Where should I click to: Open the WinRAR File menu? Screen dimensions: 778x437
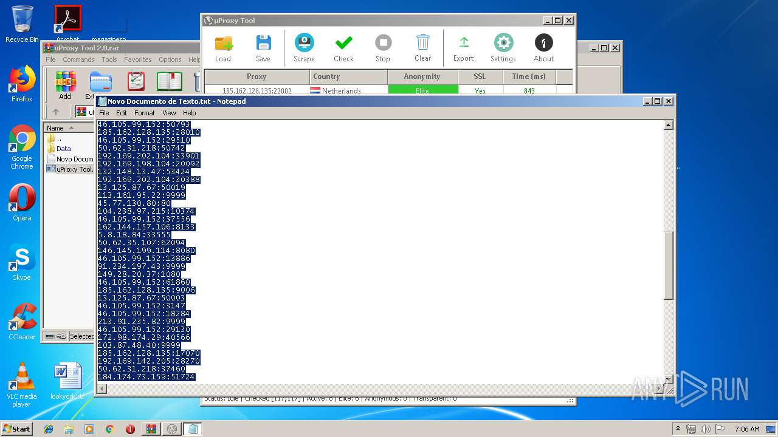(x=50, y=59)
